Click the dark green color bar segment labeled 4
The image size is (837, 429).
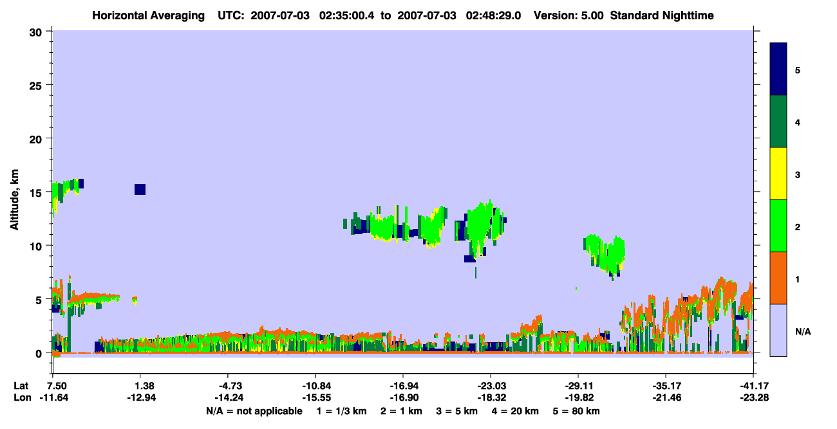pyautogui.click(x=778, y=122)
